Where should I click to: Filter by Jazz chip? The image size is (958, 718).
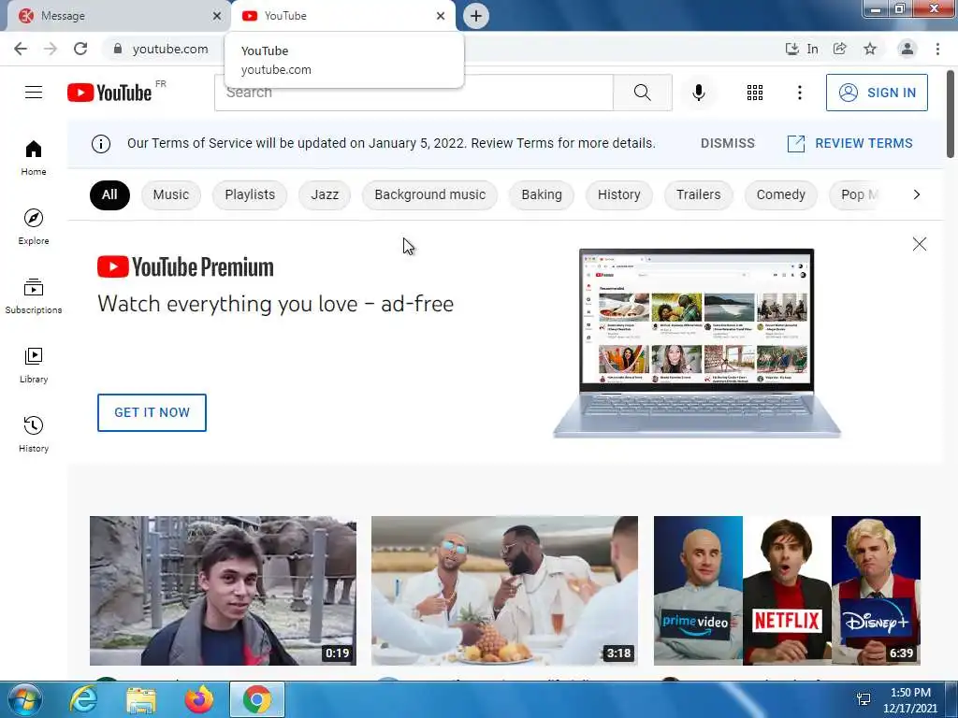coord(325,194)
